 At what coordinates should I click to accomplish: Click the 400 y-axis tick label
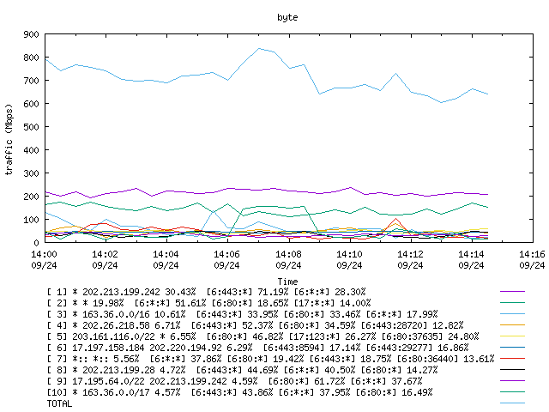[31, 150]
